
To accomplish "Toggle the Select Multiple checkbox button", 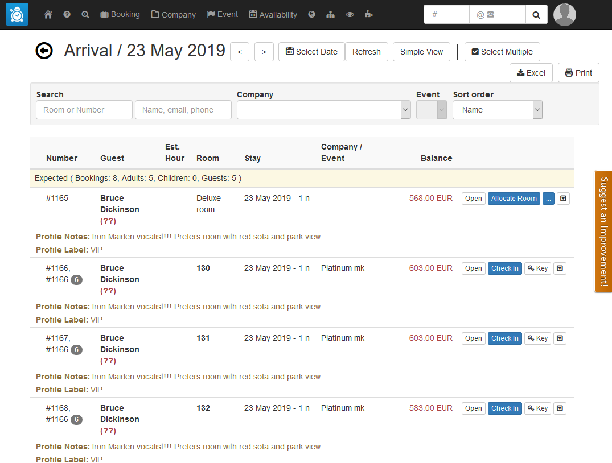I will click(x=502, y=52).
